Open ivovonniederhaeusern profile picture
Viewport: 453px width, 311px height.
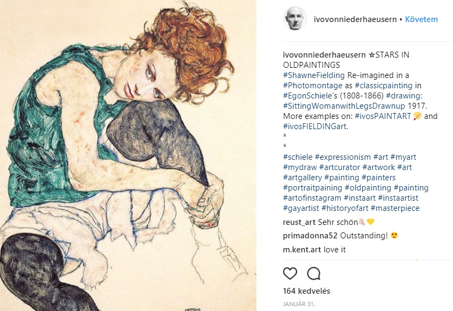294,19
